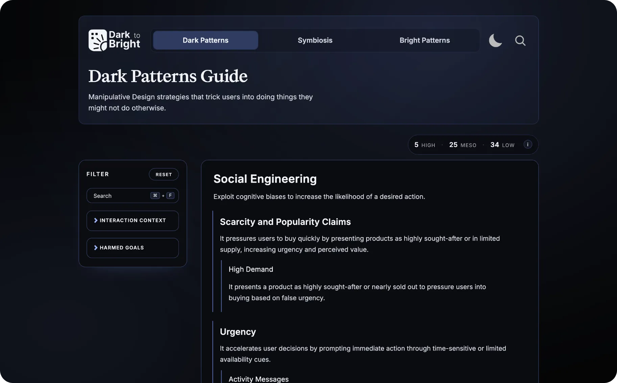This screenshot has width=617, height=383.
Task: Toggle the 34 LOW severity filter
Action: point(502,145)
